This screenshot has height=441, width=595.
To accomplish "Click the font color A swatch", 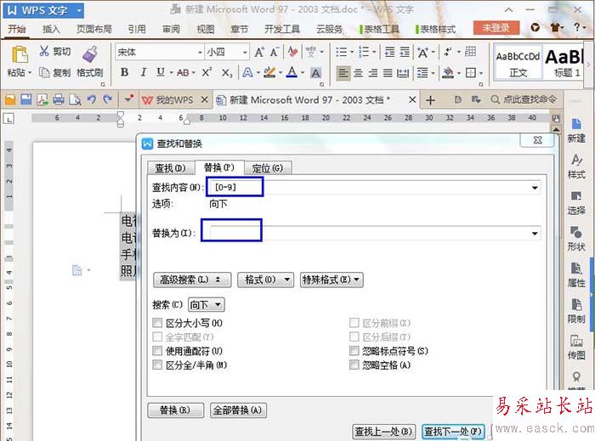I will [291, 72].
